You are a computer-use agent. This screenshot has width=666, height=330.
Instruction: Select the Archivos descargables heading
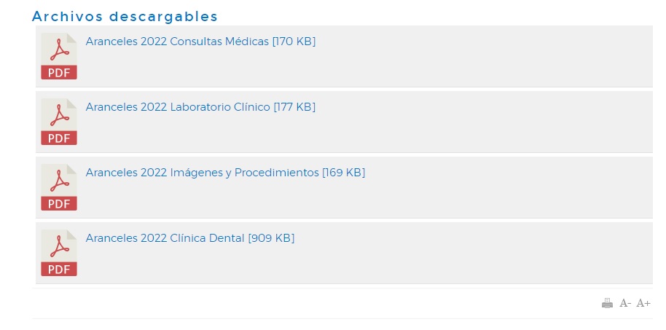point(125,16)
